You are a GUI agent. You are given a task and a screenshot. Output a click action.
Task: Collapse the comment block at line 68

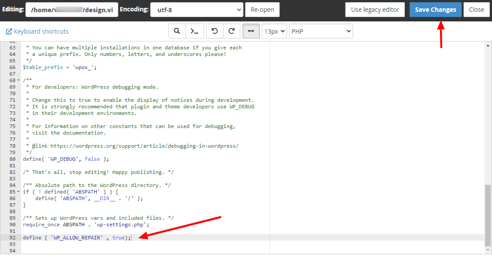pyautogui.click(x=18, y=80)
